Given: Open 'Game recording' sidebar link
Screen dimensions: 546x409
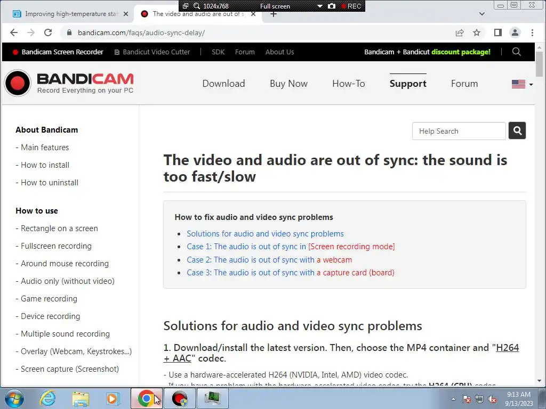Looking at the screenshot, I should pos(49,299).
